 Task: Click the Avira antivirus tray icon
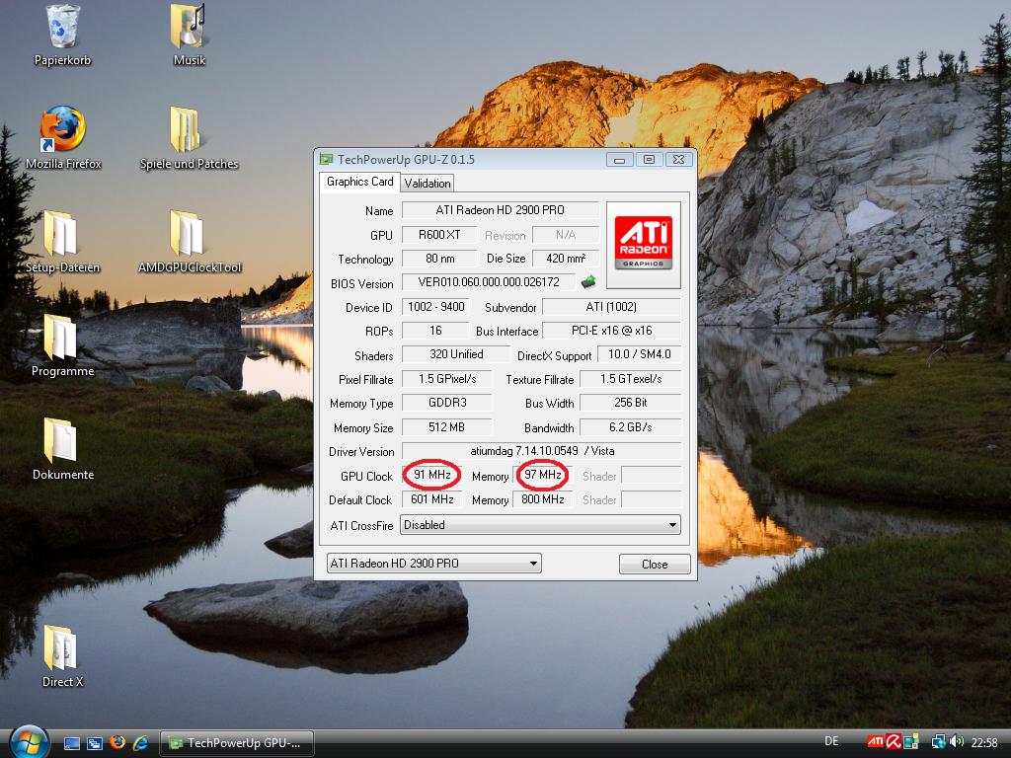pyautogui.click(x=893, y=742)
